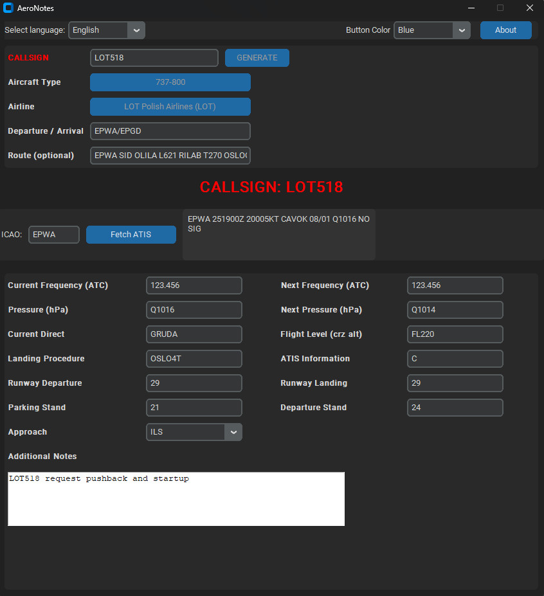Viewport: 544px width, 596px height.
Task: Click the Flight Level field showing FL220
Action: pyautogui.click(x=455, y=334)
